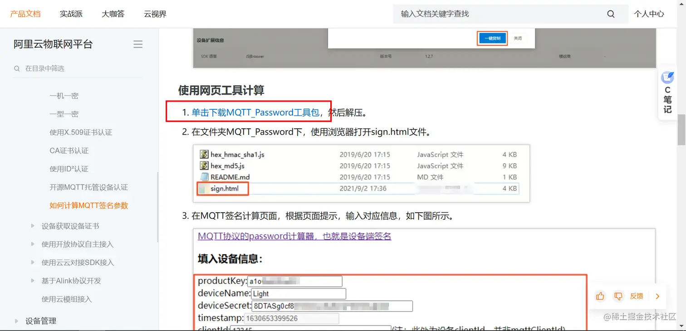Click the 关闭 button in dialog
This screenshot has height=331, width=686.
518,39
